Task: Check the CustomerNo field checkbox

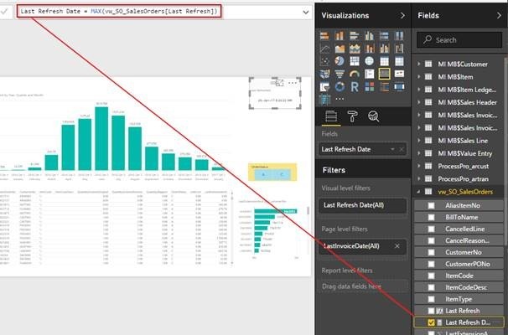Action: click(431, 252)
